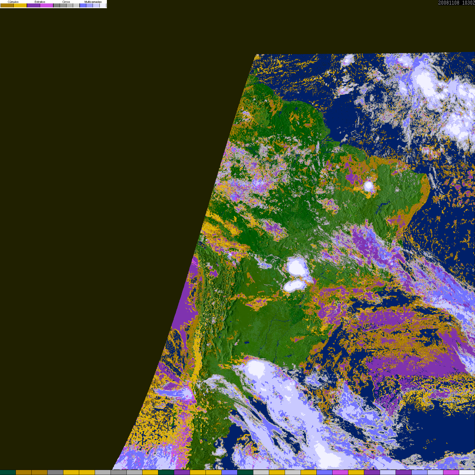Click the Multicamadas legend label
This screenshot has width=475, height=475.
pos(93,2)
